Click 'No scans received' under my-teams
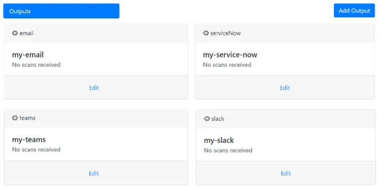 pyautogui.click(x=36, y=150)
